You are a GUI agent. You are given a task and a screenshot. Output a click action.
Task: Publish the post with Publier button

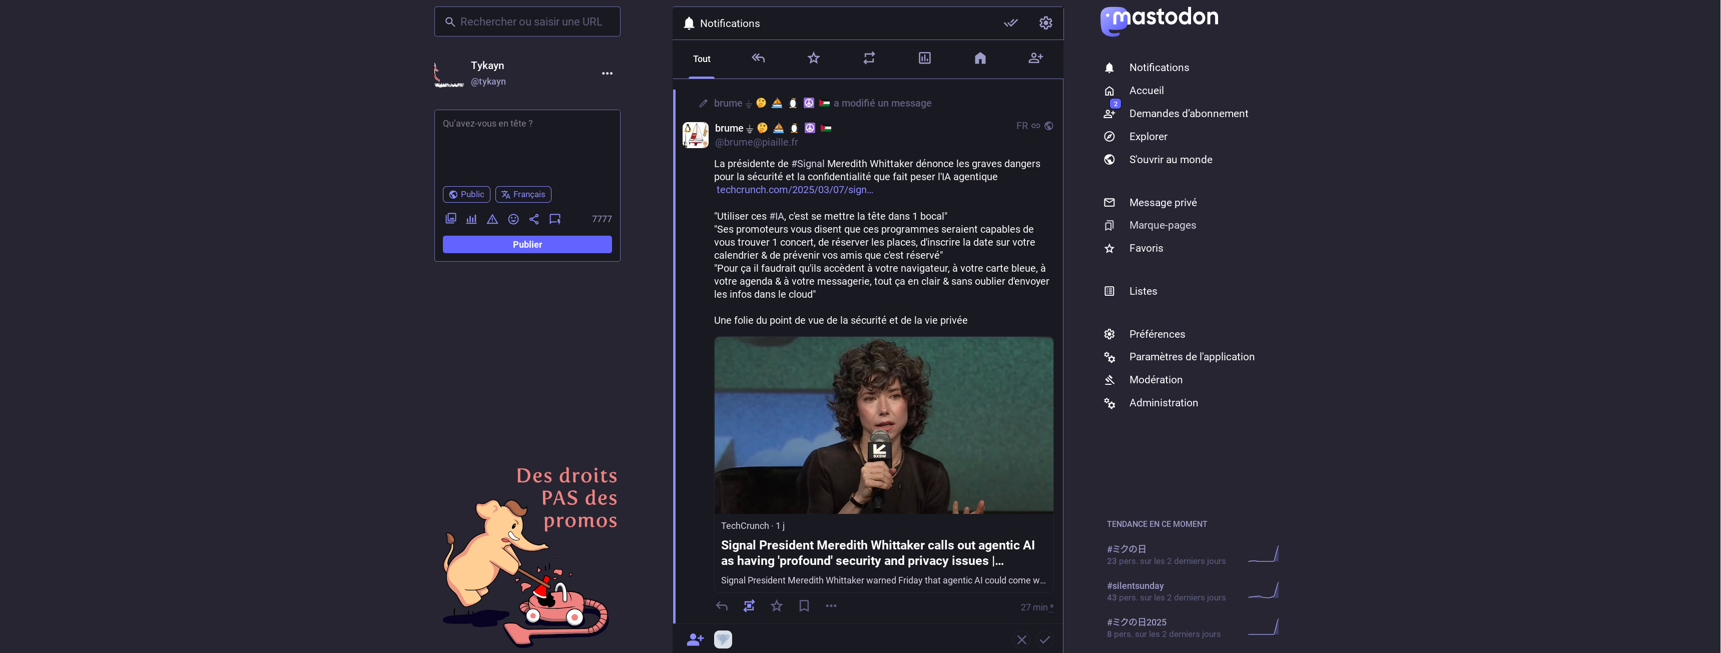coord(527,244)
